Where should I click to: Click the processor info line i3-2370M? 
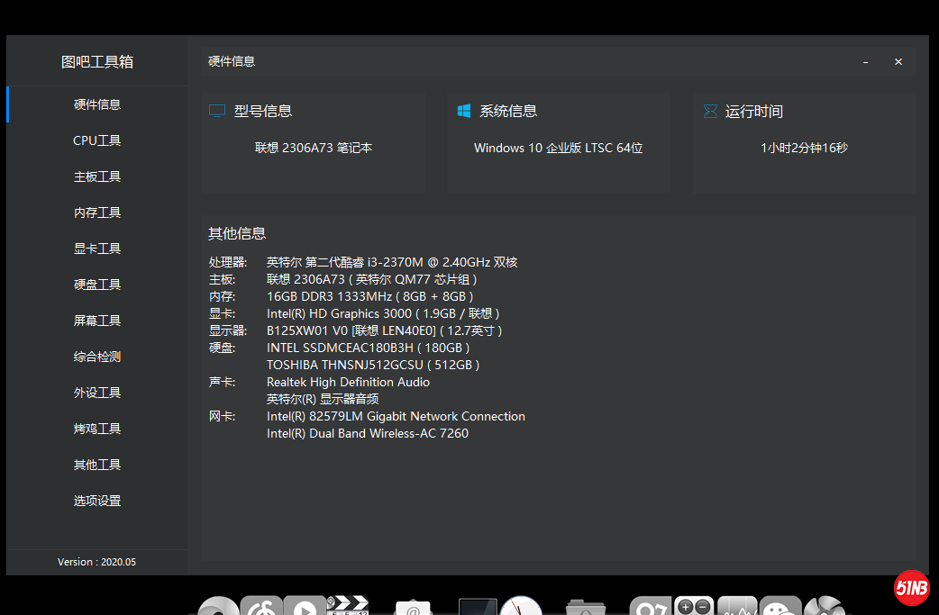click(x=391, y=262)
